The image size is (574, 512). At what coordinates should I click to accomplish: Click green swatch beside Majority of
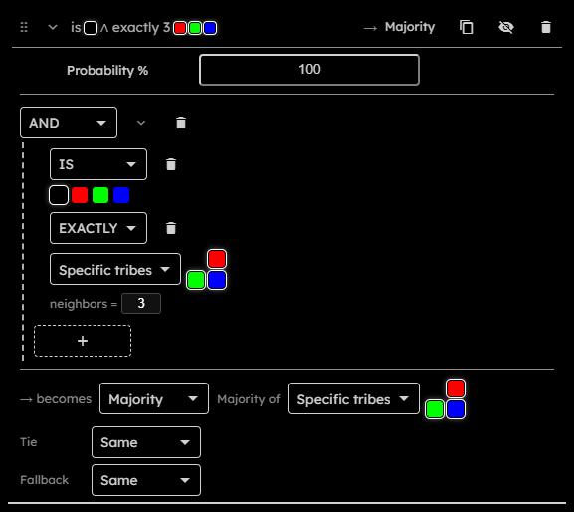click(x=435, y=409)
